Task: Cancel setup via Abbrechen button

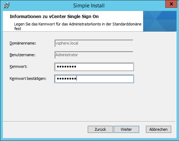Action: click(x=159, y=129)
